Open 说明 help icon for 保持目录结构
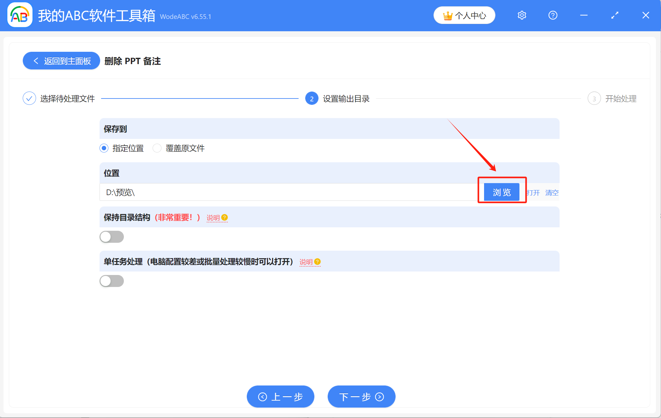The width and height of the screenshot is (661, 418). point(224,217)
